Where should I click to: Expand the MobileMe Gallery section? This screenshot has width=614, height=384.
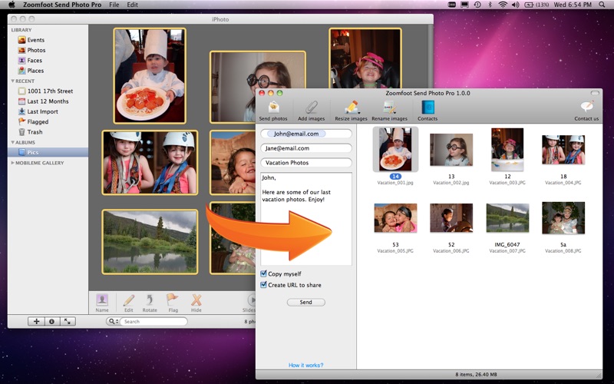pyautogui.click(x=12, y=163)
